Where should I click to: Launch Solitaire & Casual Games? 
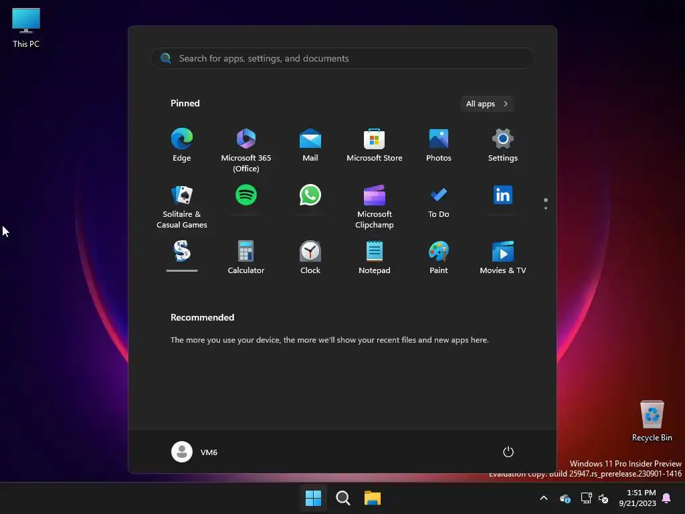click(182, 207)
